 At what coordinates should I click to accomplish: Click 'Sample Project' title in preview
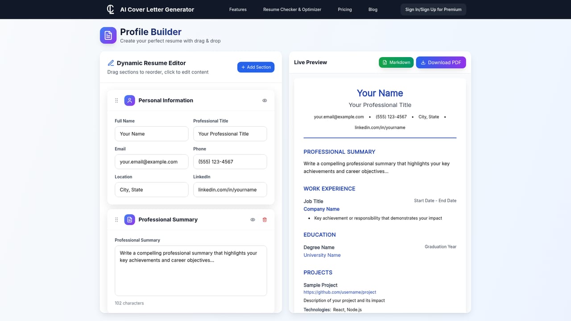pyautogui.click(x=321, y=285)
